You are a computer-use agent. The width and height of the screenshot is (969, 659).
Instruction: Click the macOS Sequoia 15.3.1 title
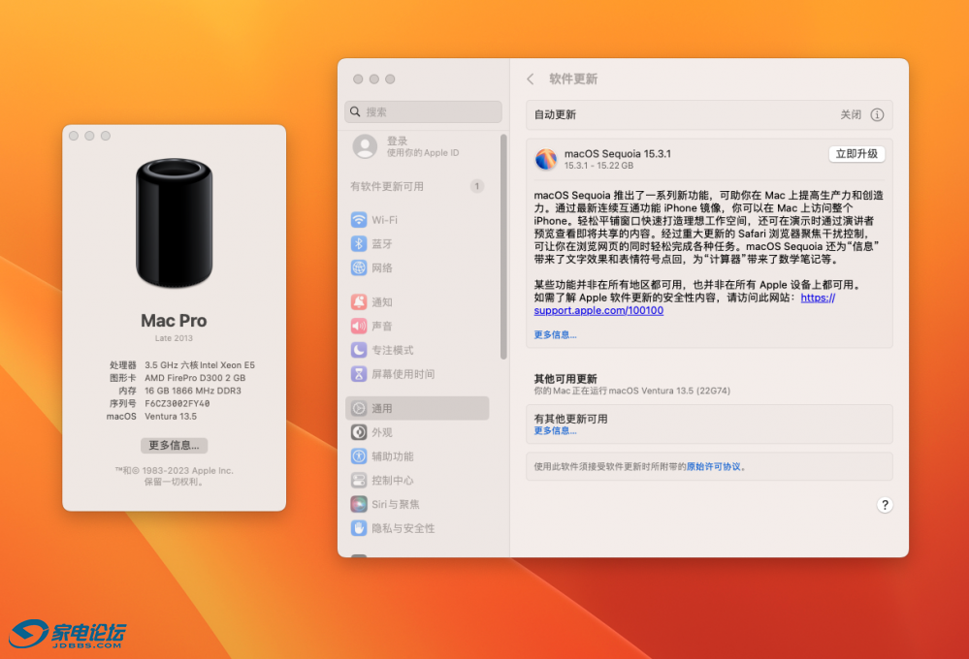tap(617, 154)
